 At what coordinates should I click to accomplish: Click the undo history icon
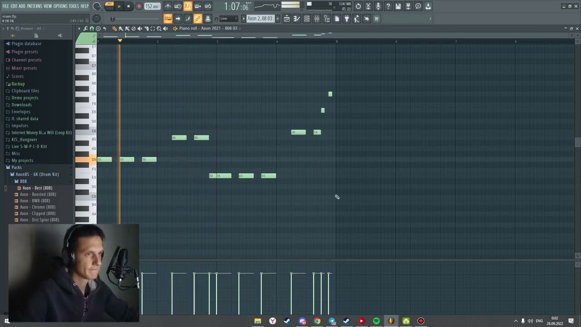(358, 6)
